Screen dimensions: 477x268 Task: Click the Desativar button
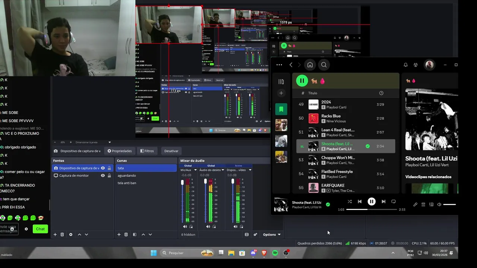click(171, 151)
